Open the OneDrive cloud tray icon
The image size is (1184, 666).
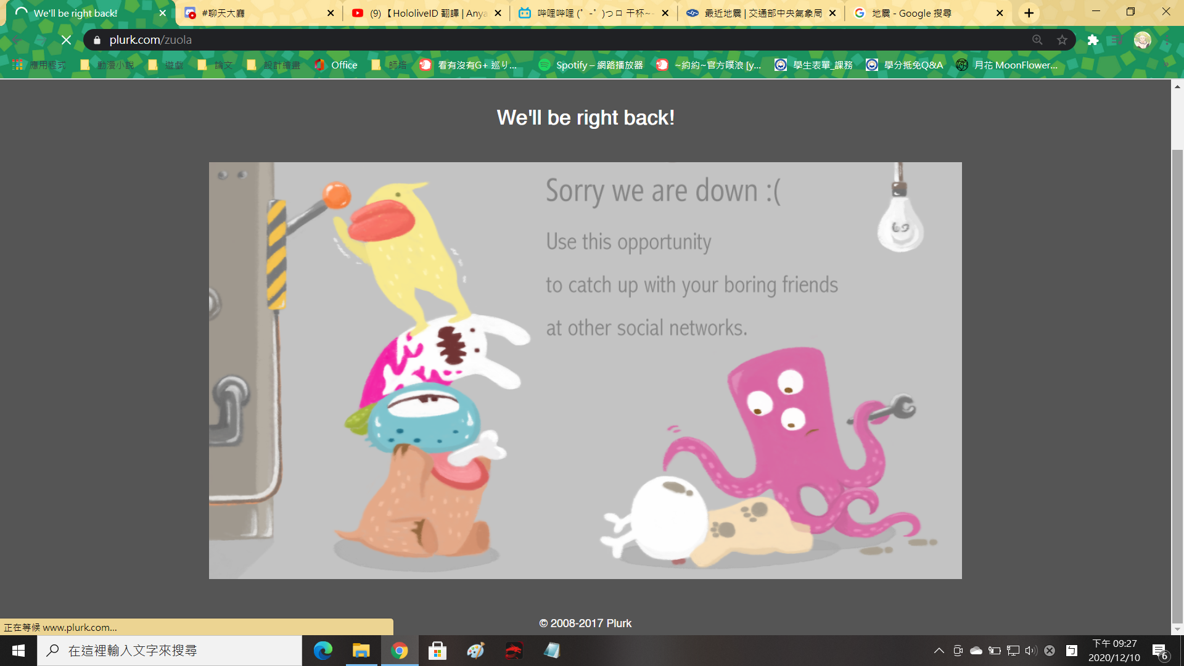click(976, 651)
